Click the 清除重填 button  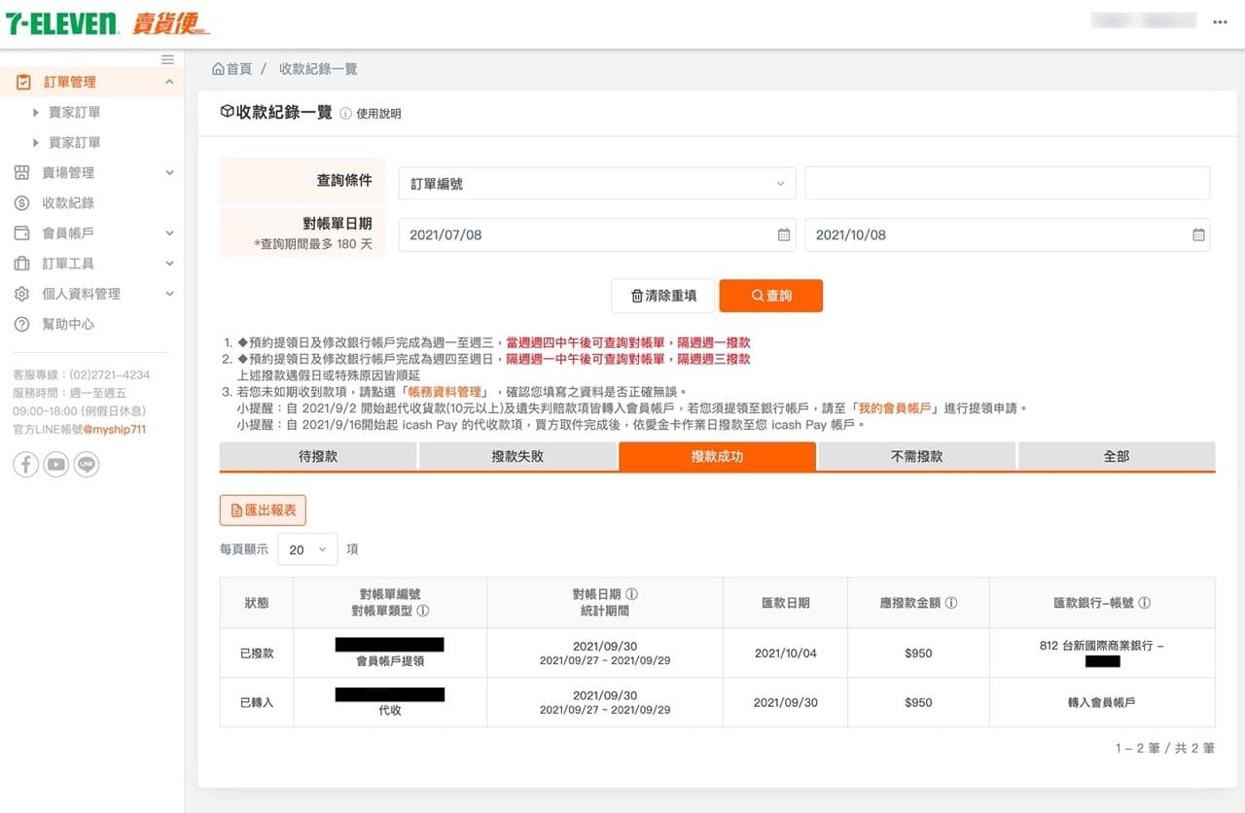pos(663,296)
